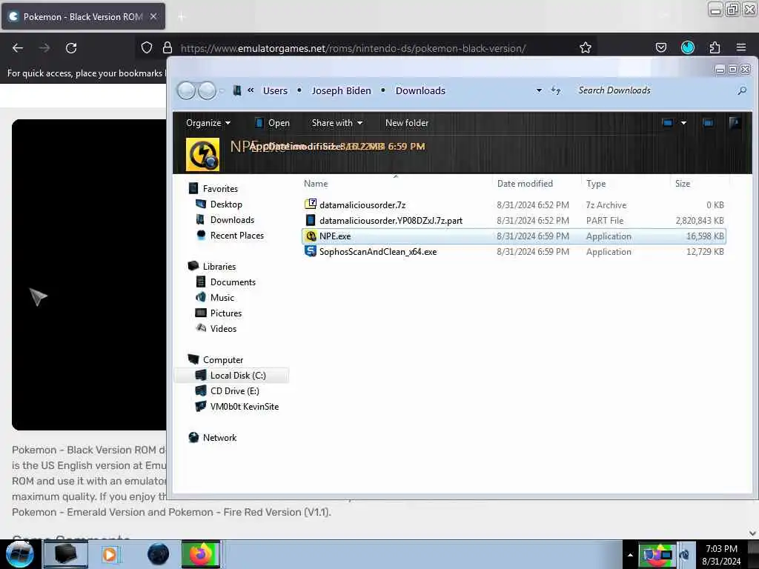Click the search magnifier icon
This screenshot has height=569, width=759.
741,90
